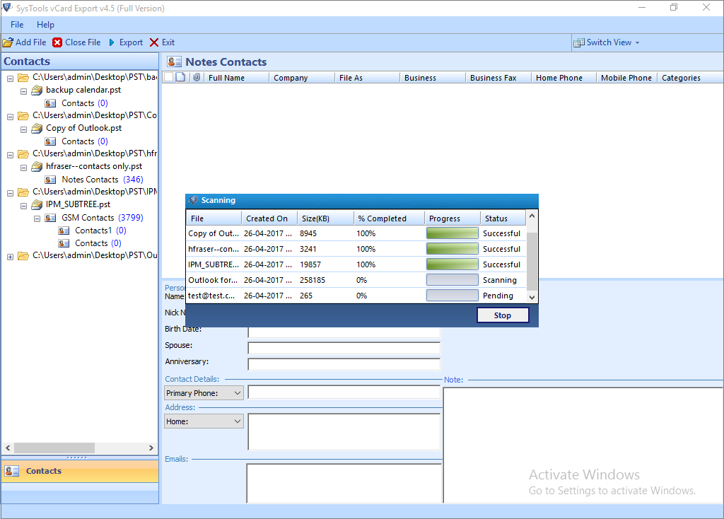Click the document column header icon
This screenshot has height=519, width=724.
180,77
